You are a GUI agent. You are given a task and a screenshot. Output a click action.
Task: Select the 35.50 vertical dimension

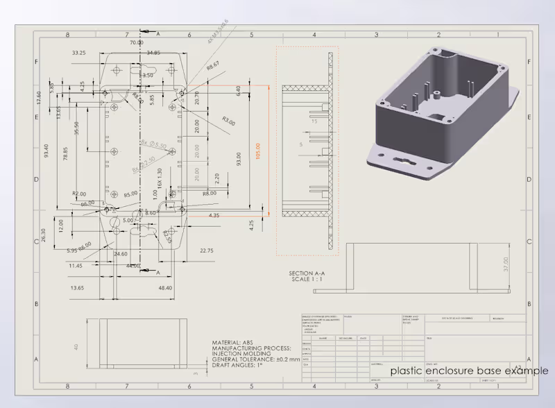tap(76, 128)
